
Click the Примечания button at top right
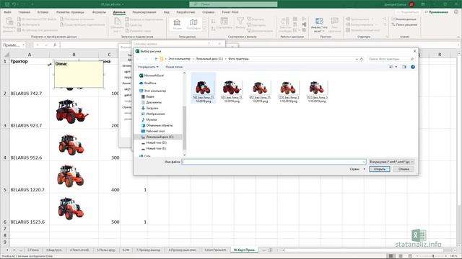coord(437,12)
